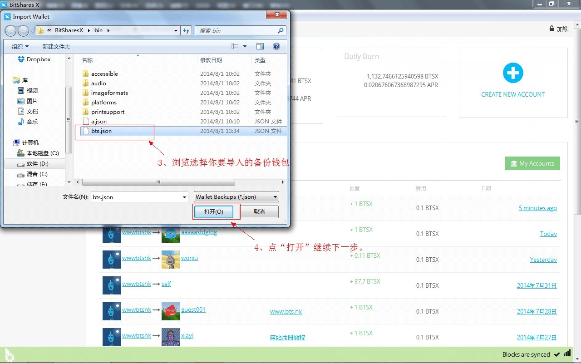Image resolution: width=581 pixels, height=363 pixels.
Task: Click 新建文件夹 button
Action: tap(56, 47)
